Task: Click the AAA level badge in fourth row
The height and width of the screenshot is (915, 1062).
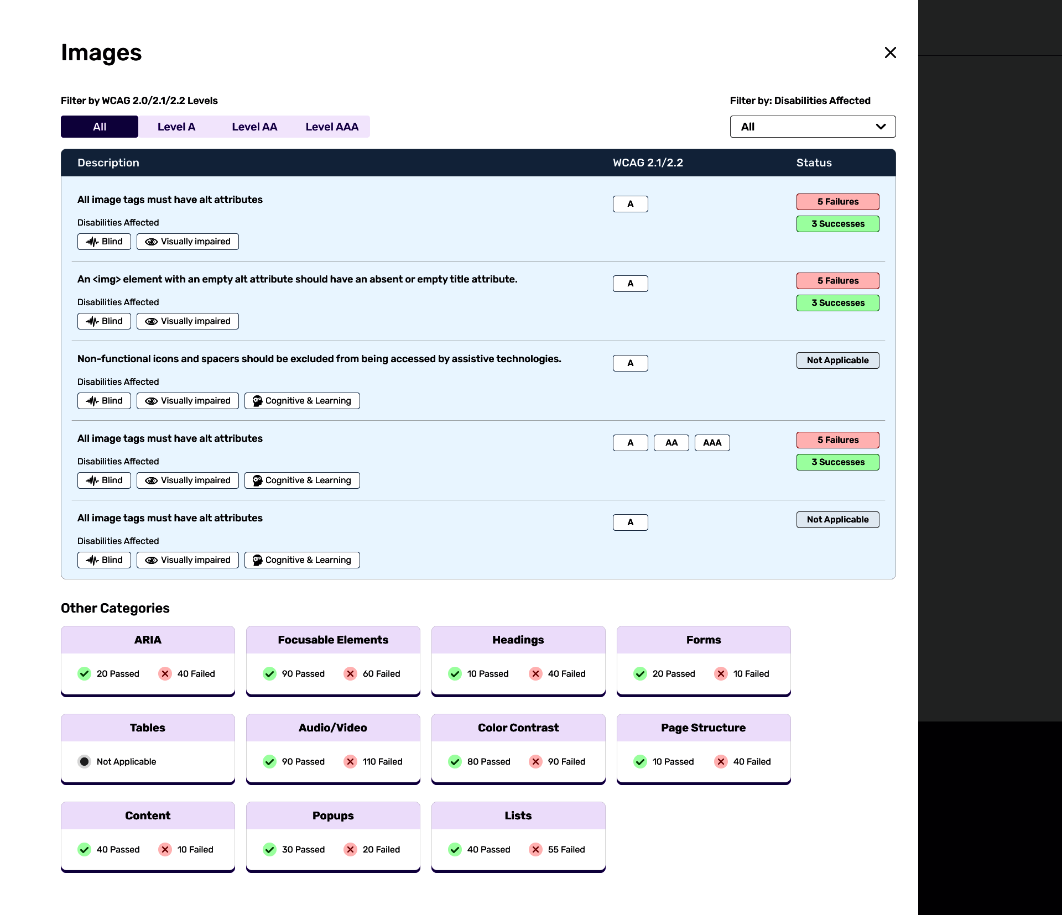Action: [x=712, y=443]
